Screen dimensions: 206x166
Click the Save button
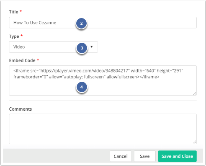pos(145,156)
